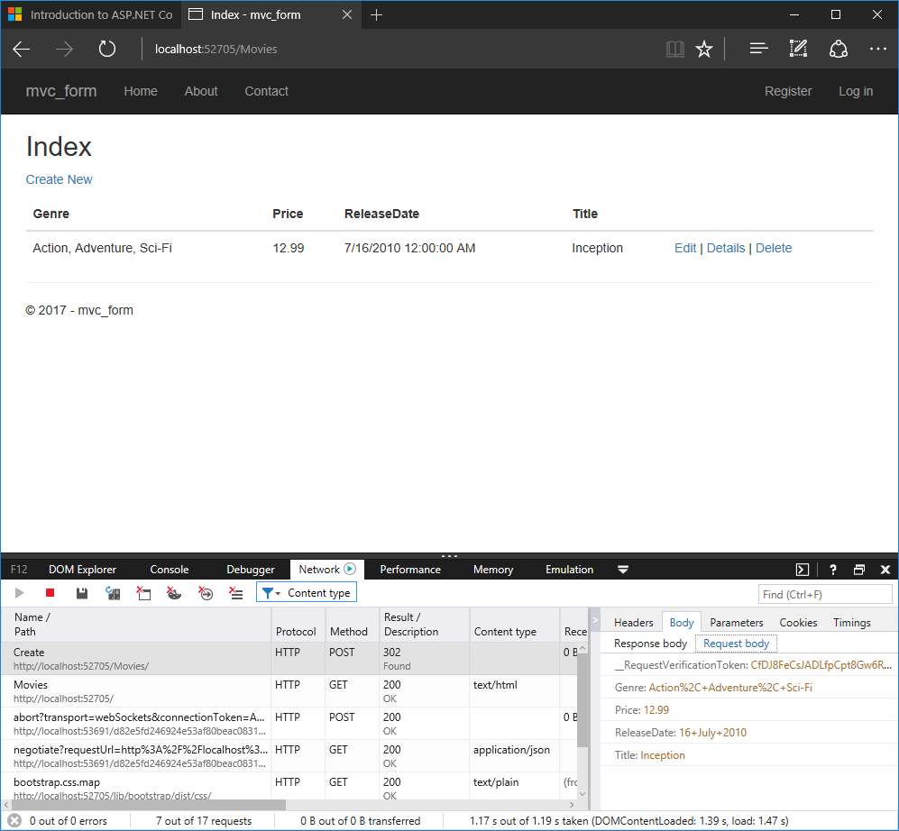The width and height of the screenshot is (899, 831).
Task: Add page to favorites with star icon
Action: click(x=704, y=50)
